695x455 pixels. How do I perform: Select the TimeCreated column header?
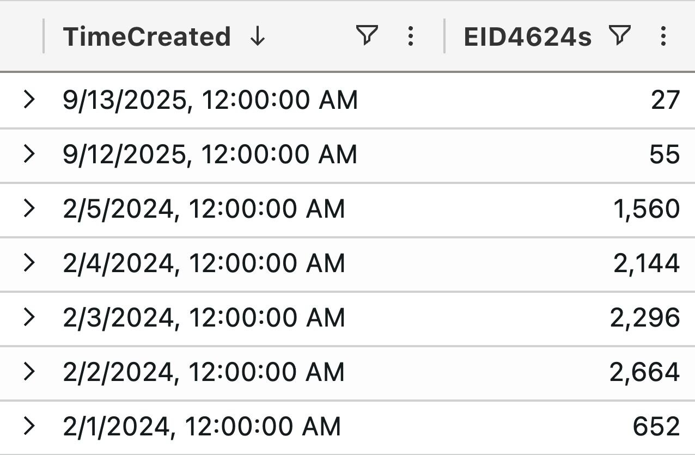tap(147, 36)
